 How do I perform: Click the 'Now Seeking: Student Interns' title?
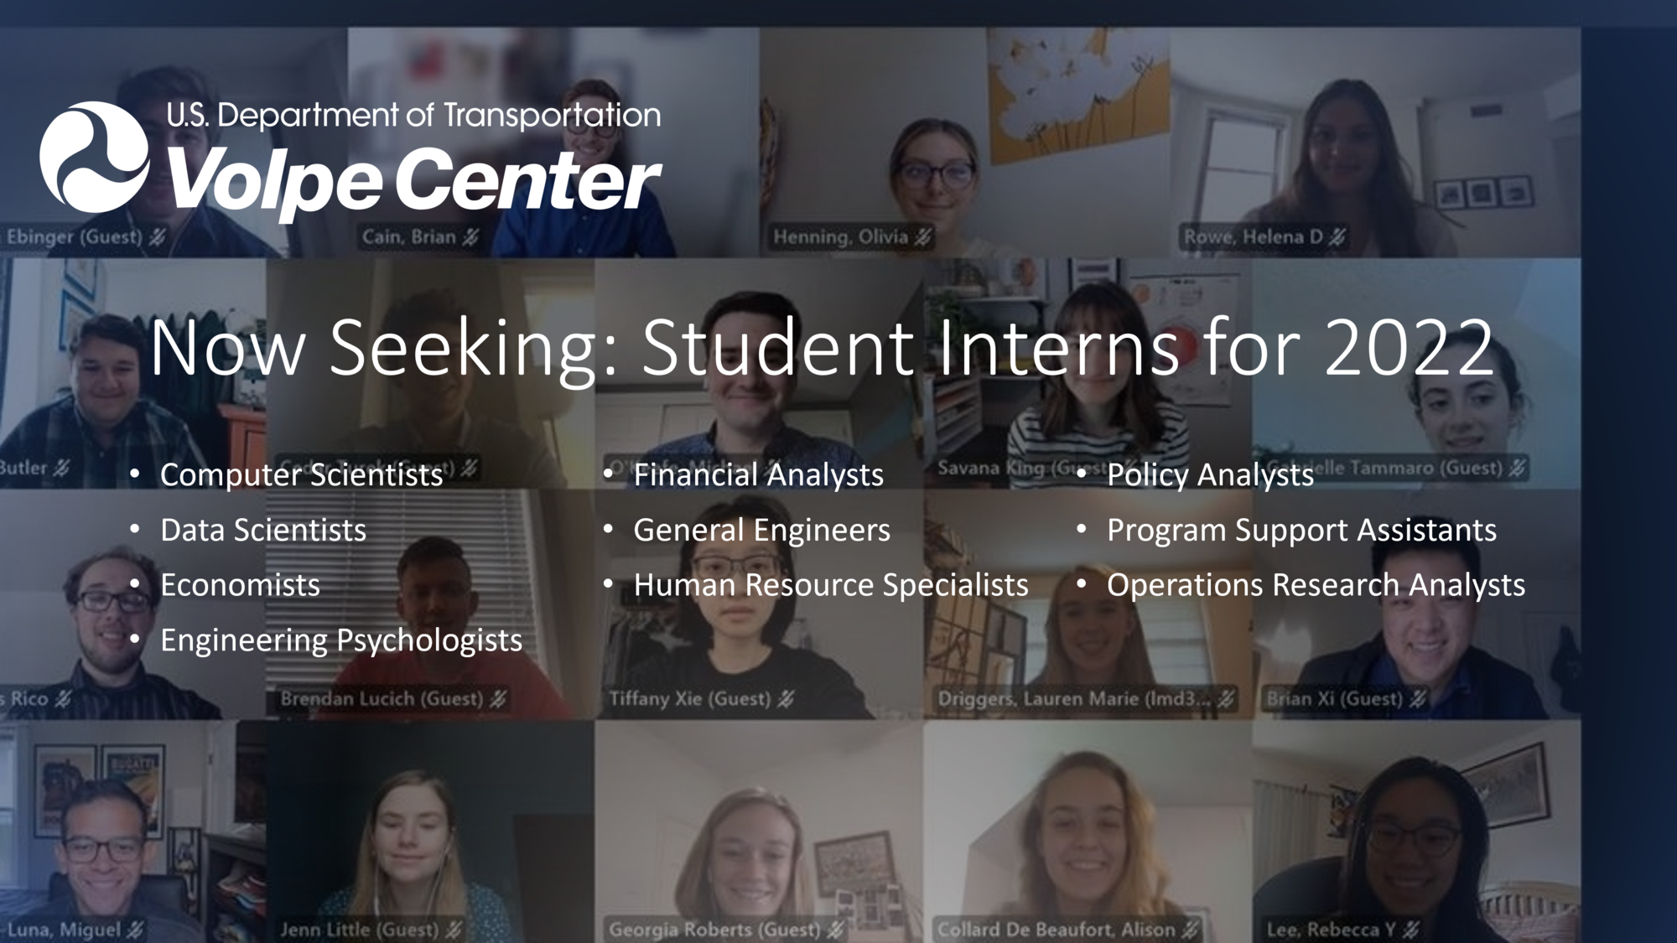pos(822,347)
